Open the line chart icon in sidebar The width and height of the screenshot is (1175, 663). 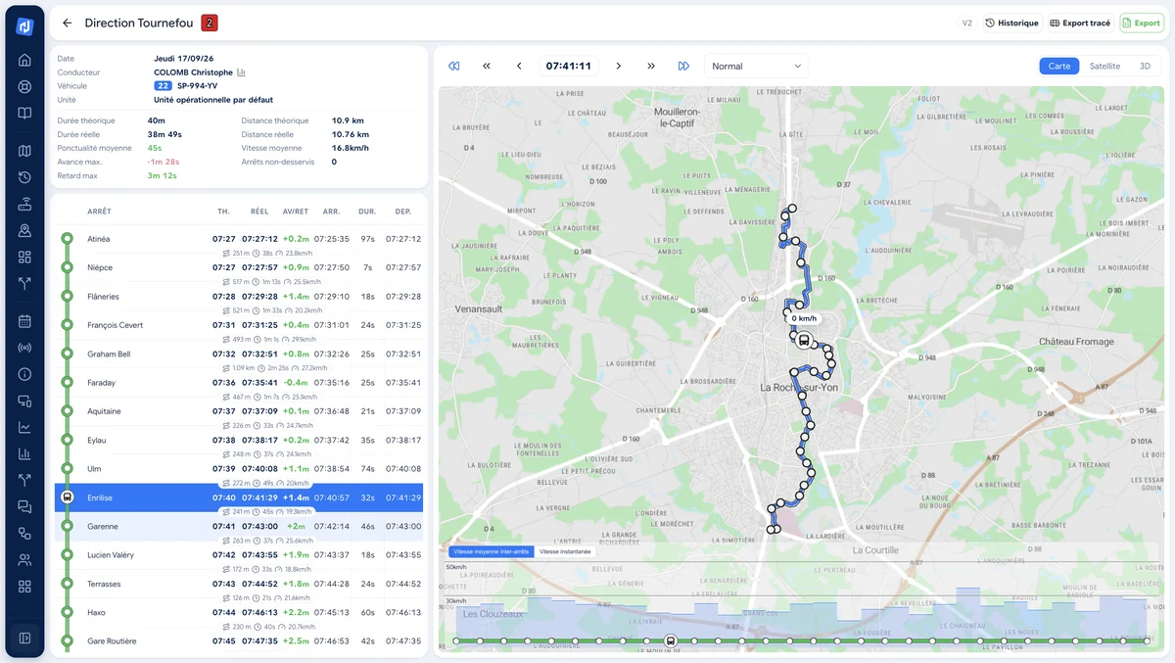pyautogui.click(x=24, y=427)
